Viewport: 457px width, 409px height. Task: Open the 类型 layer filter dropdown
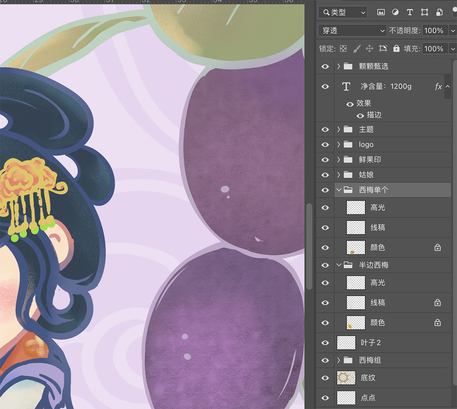click(x=343, y=12)
